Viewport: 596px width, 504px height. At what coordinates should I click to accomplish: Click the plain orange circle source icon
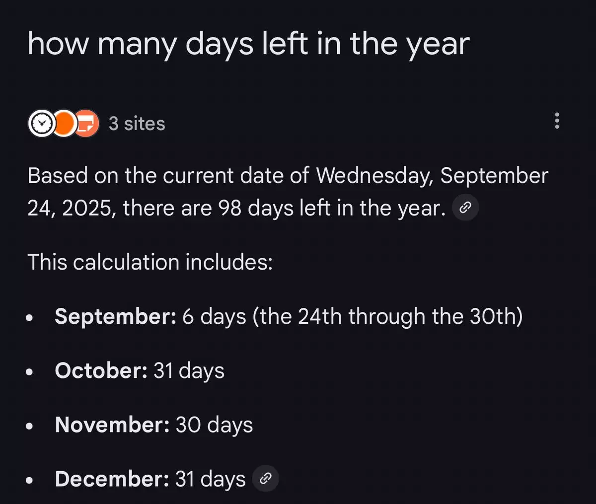(63, 124)
